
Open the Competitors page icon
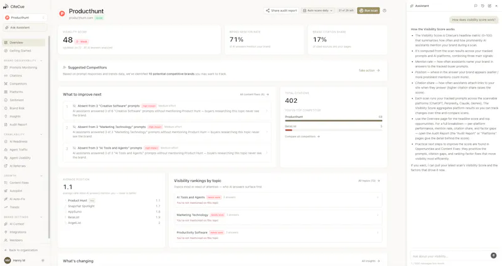tap(6, 83)
